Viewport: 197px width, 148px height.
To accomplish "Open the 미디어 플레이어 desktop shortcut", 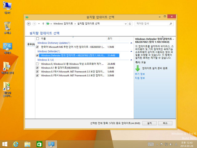I will [x=7, y=89].
